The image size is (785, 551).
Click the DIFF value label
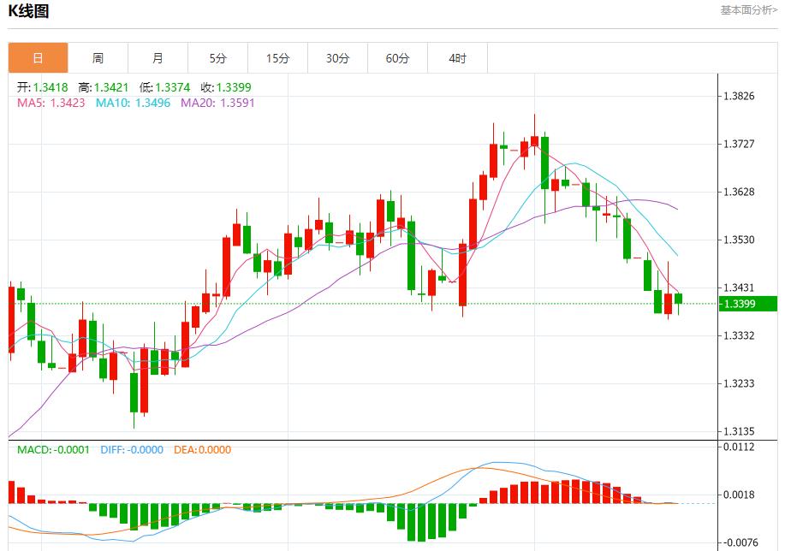tap(131, 450)
